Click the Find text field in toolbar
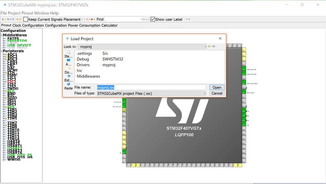The height and width of the screenshot is (184, 326). point(122,19)
